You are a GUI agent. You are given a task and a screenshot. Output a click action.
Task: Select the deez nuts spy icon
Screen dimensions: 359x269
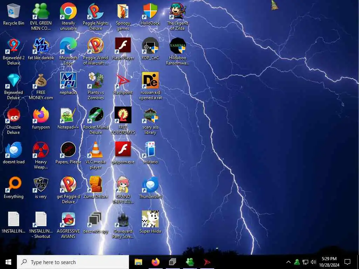(96, 219)
